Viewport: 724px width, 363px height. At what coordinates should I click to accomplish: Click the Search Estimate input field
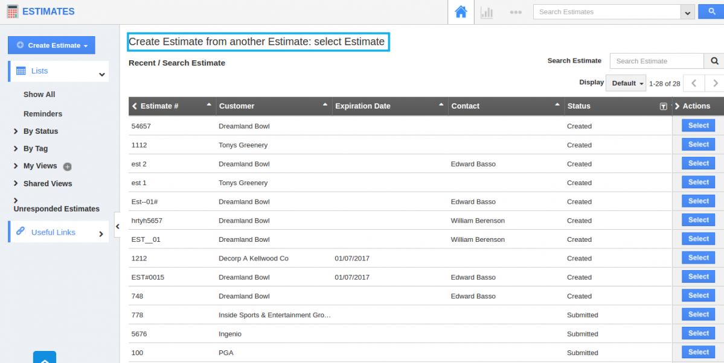click(x=656, y=61)
